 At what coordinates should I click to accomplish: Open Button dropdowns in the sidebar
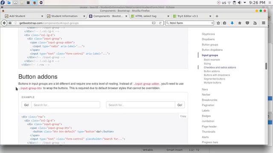click(212, 50)
